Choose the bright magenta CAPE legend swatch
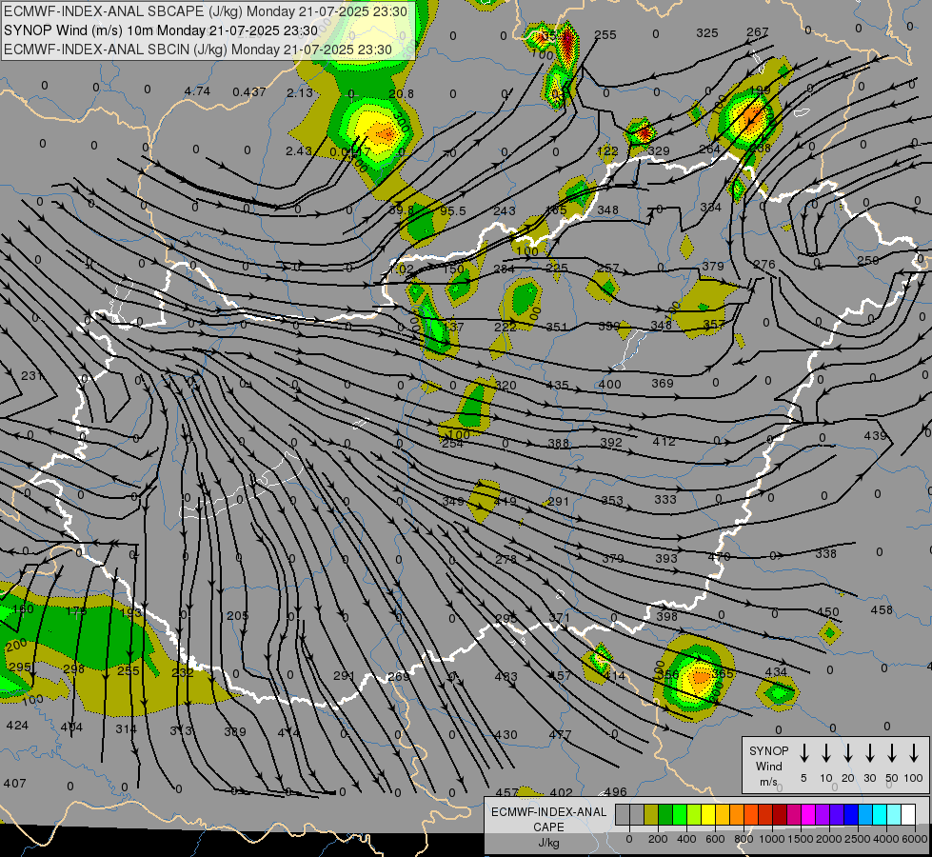This screenshot has height=857, width=932. coord(808,815)
